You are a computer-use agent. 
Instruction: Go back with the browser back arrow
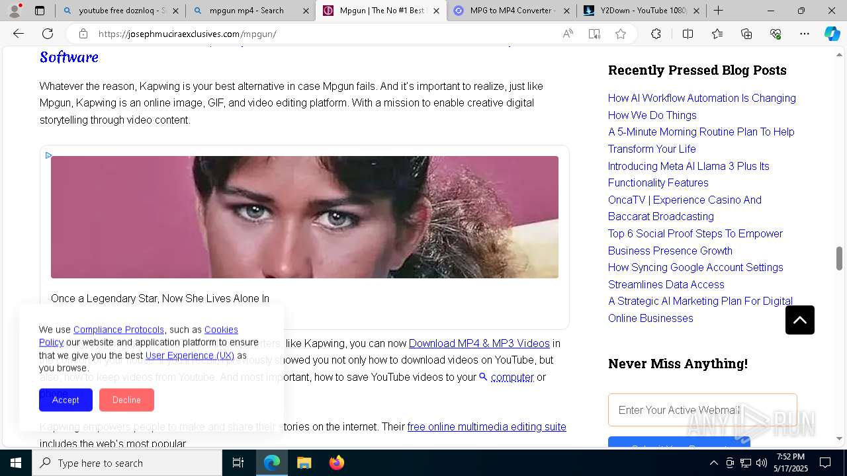pyautogui.click(x=19, y=34)
